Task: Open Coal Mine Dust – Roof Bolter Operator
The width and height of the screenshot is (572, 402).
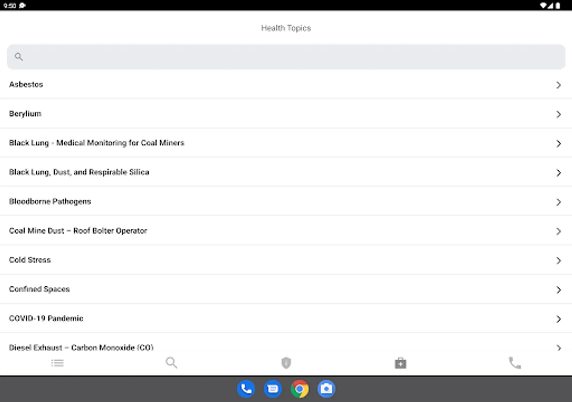Action: coord(286,230)
